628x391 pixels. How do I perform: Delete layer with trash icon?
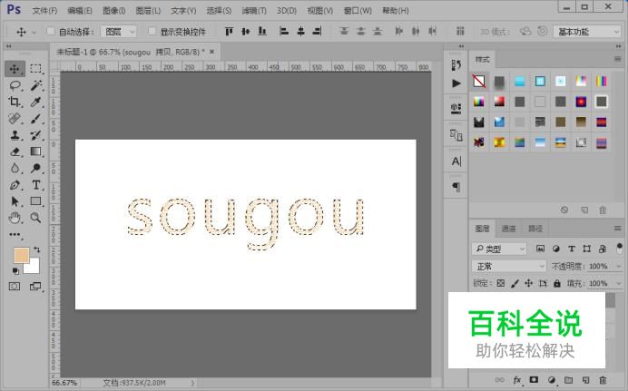point(603,380)
